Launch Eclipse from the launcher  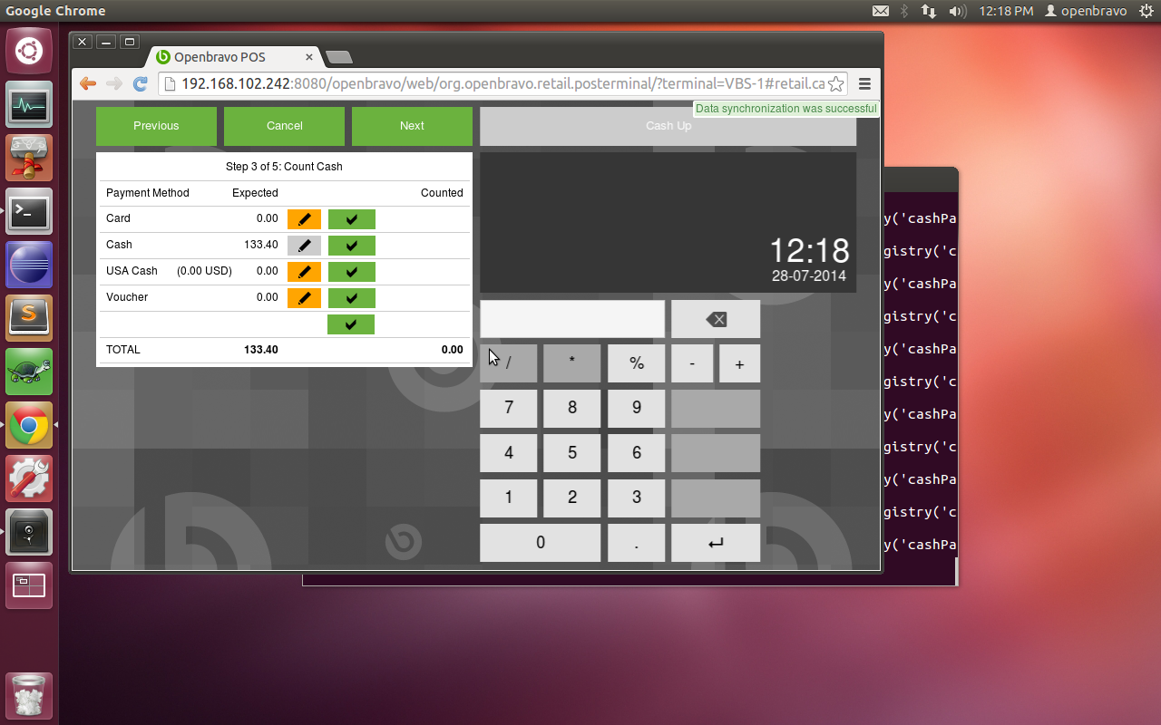[x=29, y=265]
